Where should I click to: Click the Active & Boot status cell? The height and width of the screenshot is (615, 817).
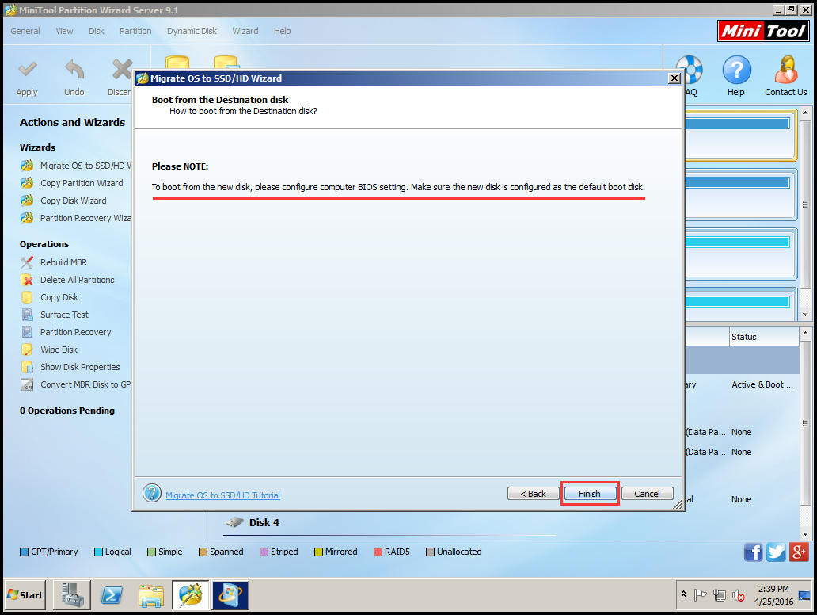(x=762, y=385)
